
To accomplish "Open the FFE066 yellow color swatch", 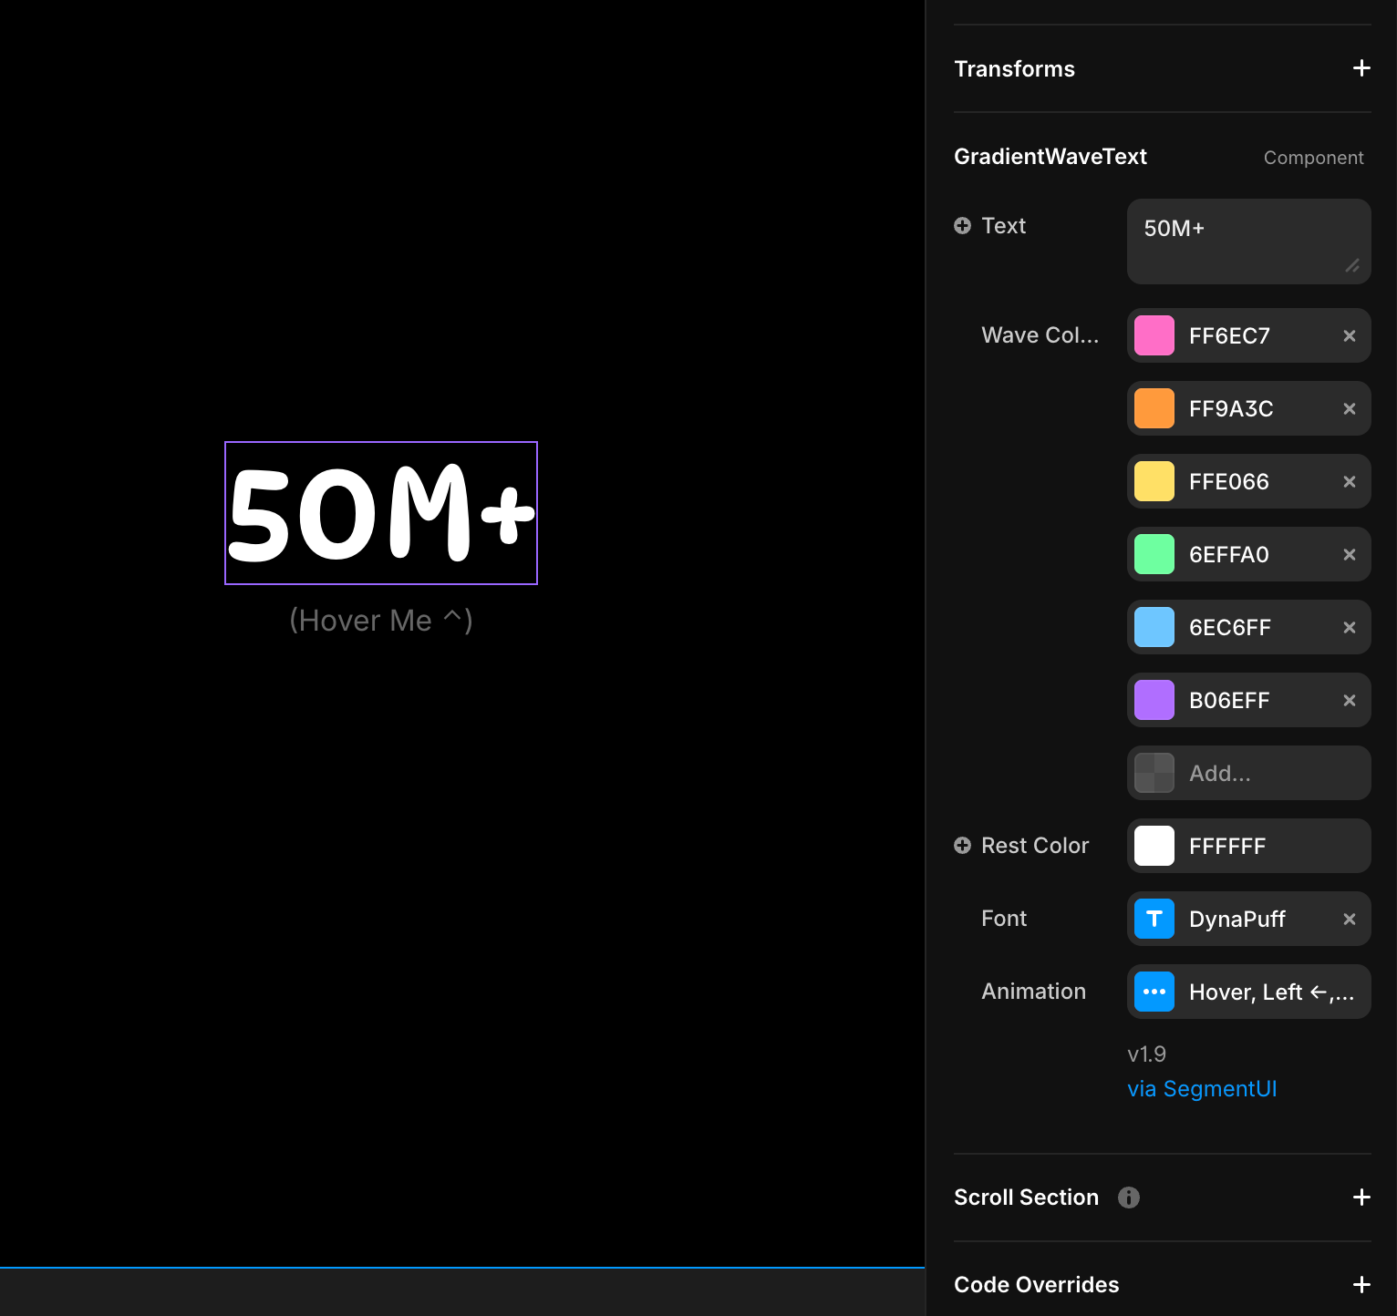I will [1154, 481].
